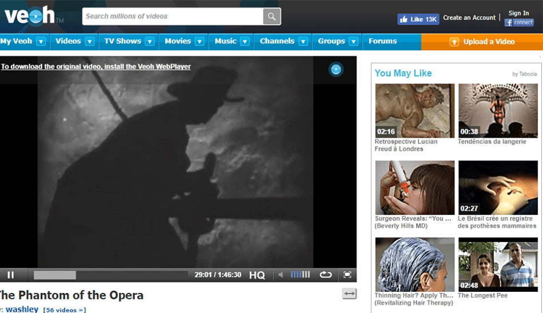This screenshot has width=543, height=313.
Task: Focus the Search millions of videos field
Action: pyautogui.click(x=173, y=16)
